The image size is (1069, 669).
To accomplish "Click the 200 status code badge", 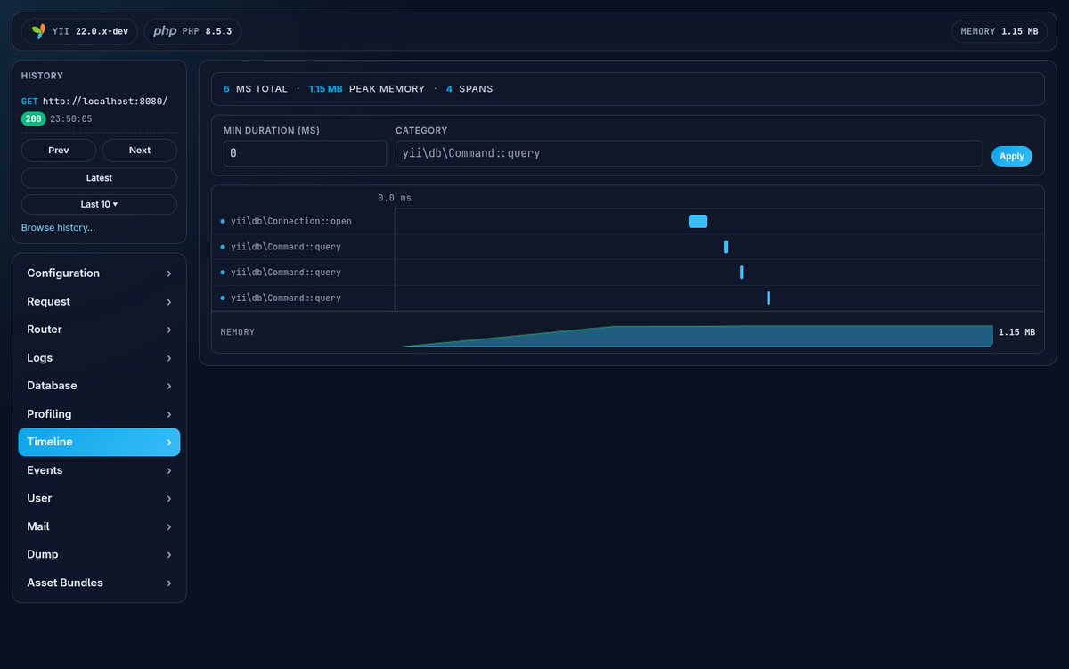I will pos(33,118).
